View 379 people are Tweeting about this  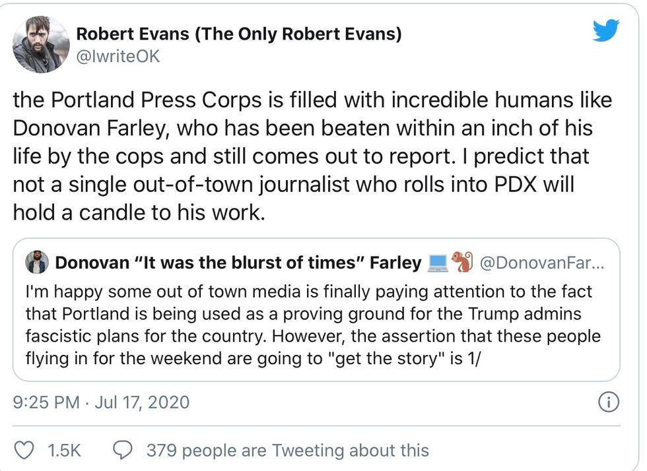click(x=287, y=451)
